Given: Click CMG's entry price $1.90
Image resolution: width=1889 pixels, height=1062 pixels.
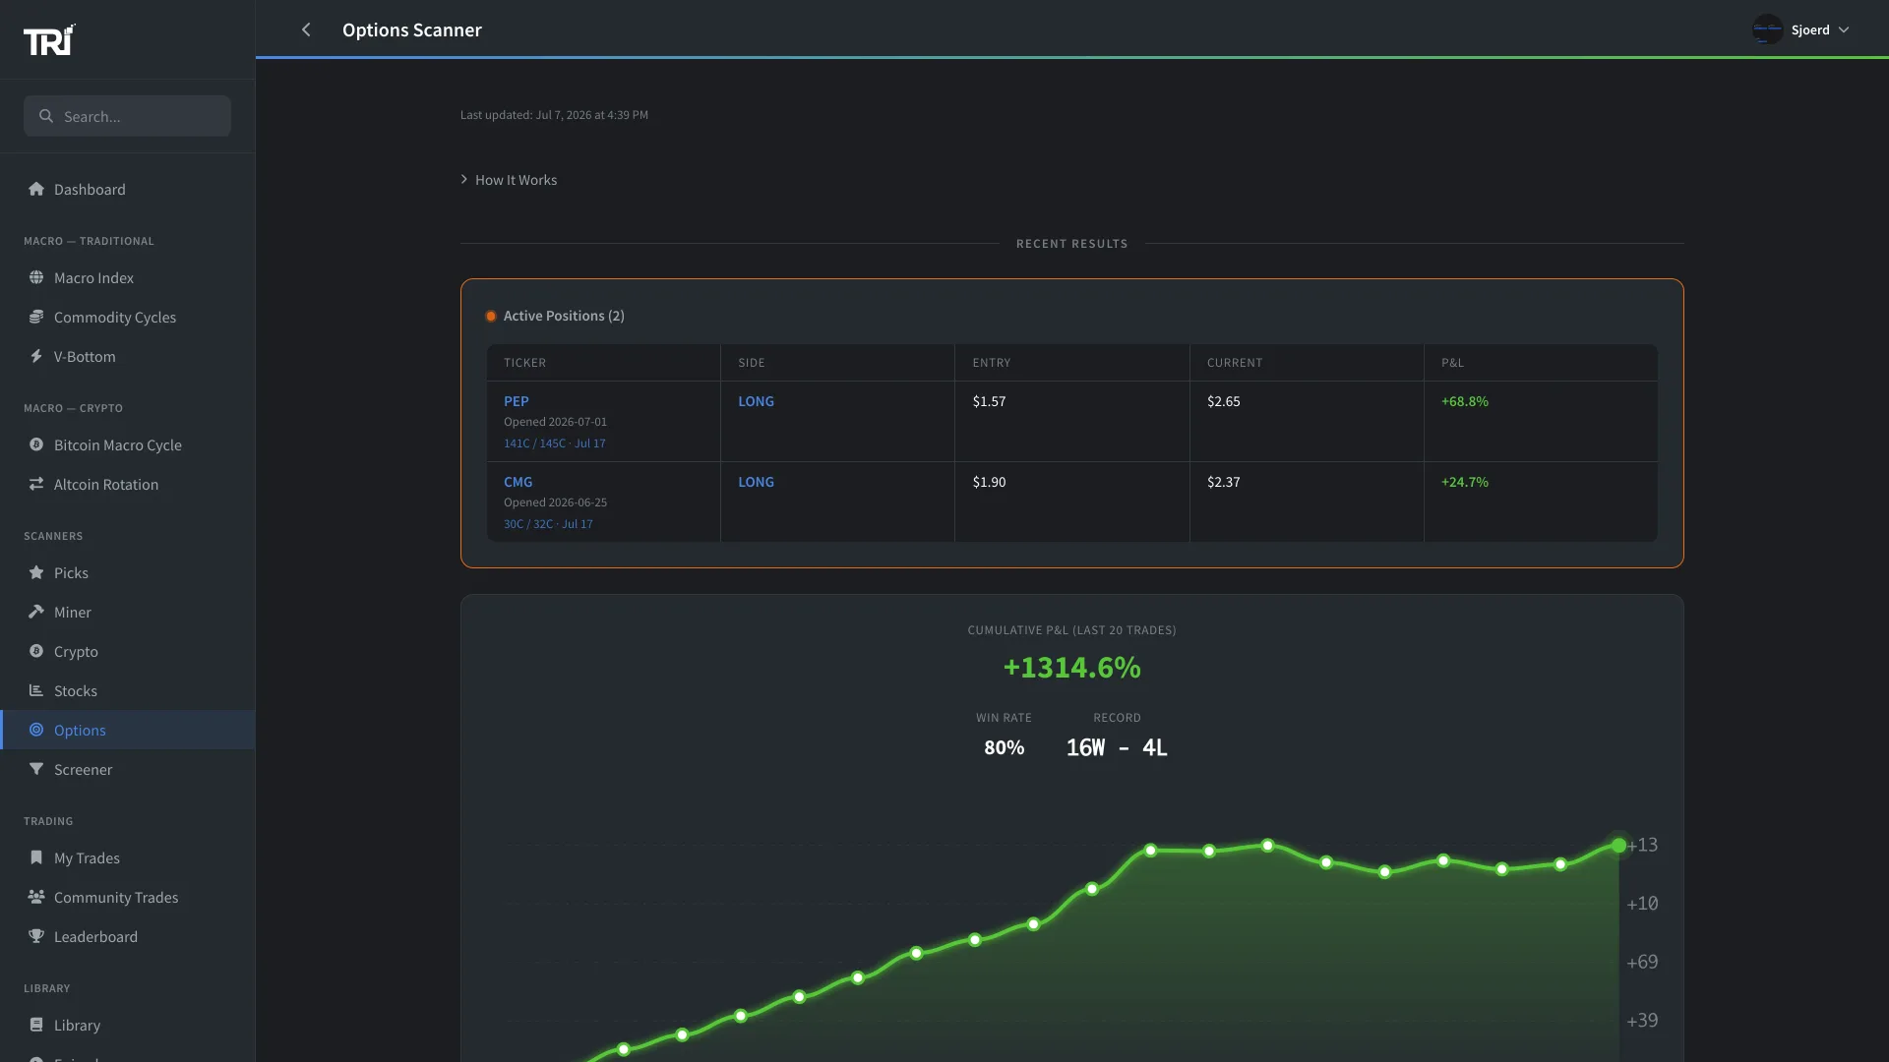Looking at the screenshot, I should 989,482.
